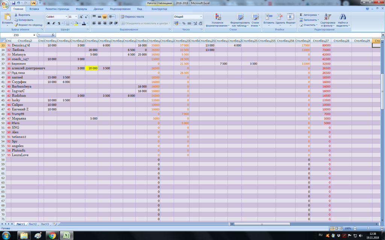Expand the font size dropdown
This screenshot has height=240, width=385.
point(76,17)
